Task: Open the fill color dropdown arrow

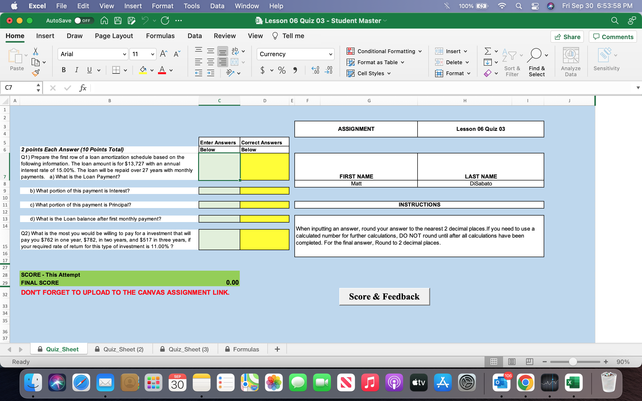Action: (151, 70)
